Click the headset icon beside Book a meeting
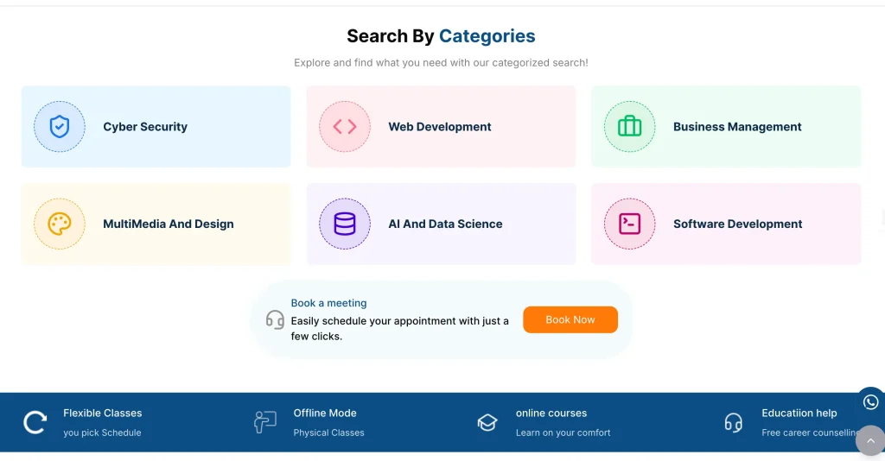Screen dimensions: 885x461 pos(275,320)
